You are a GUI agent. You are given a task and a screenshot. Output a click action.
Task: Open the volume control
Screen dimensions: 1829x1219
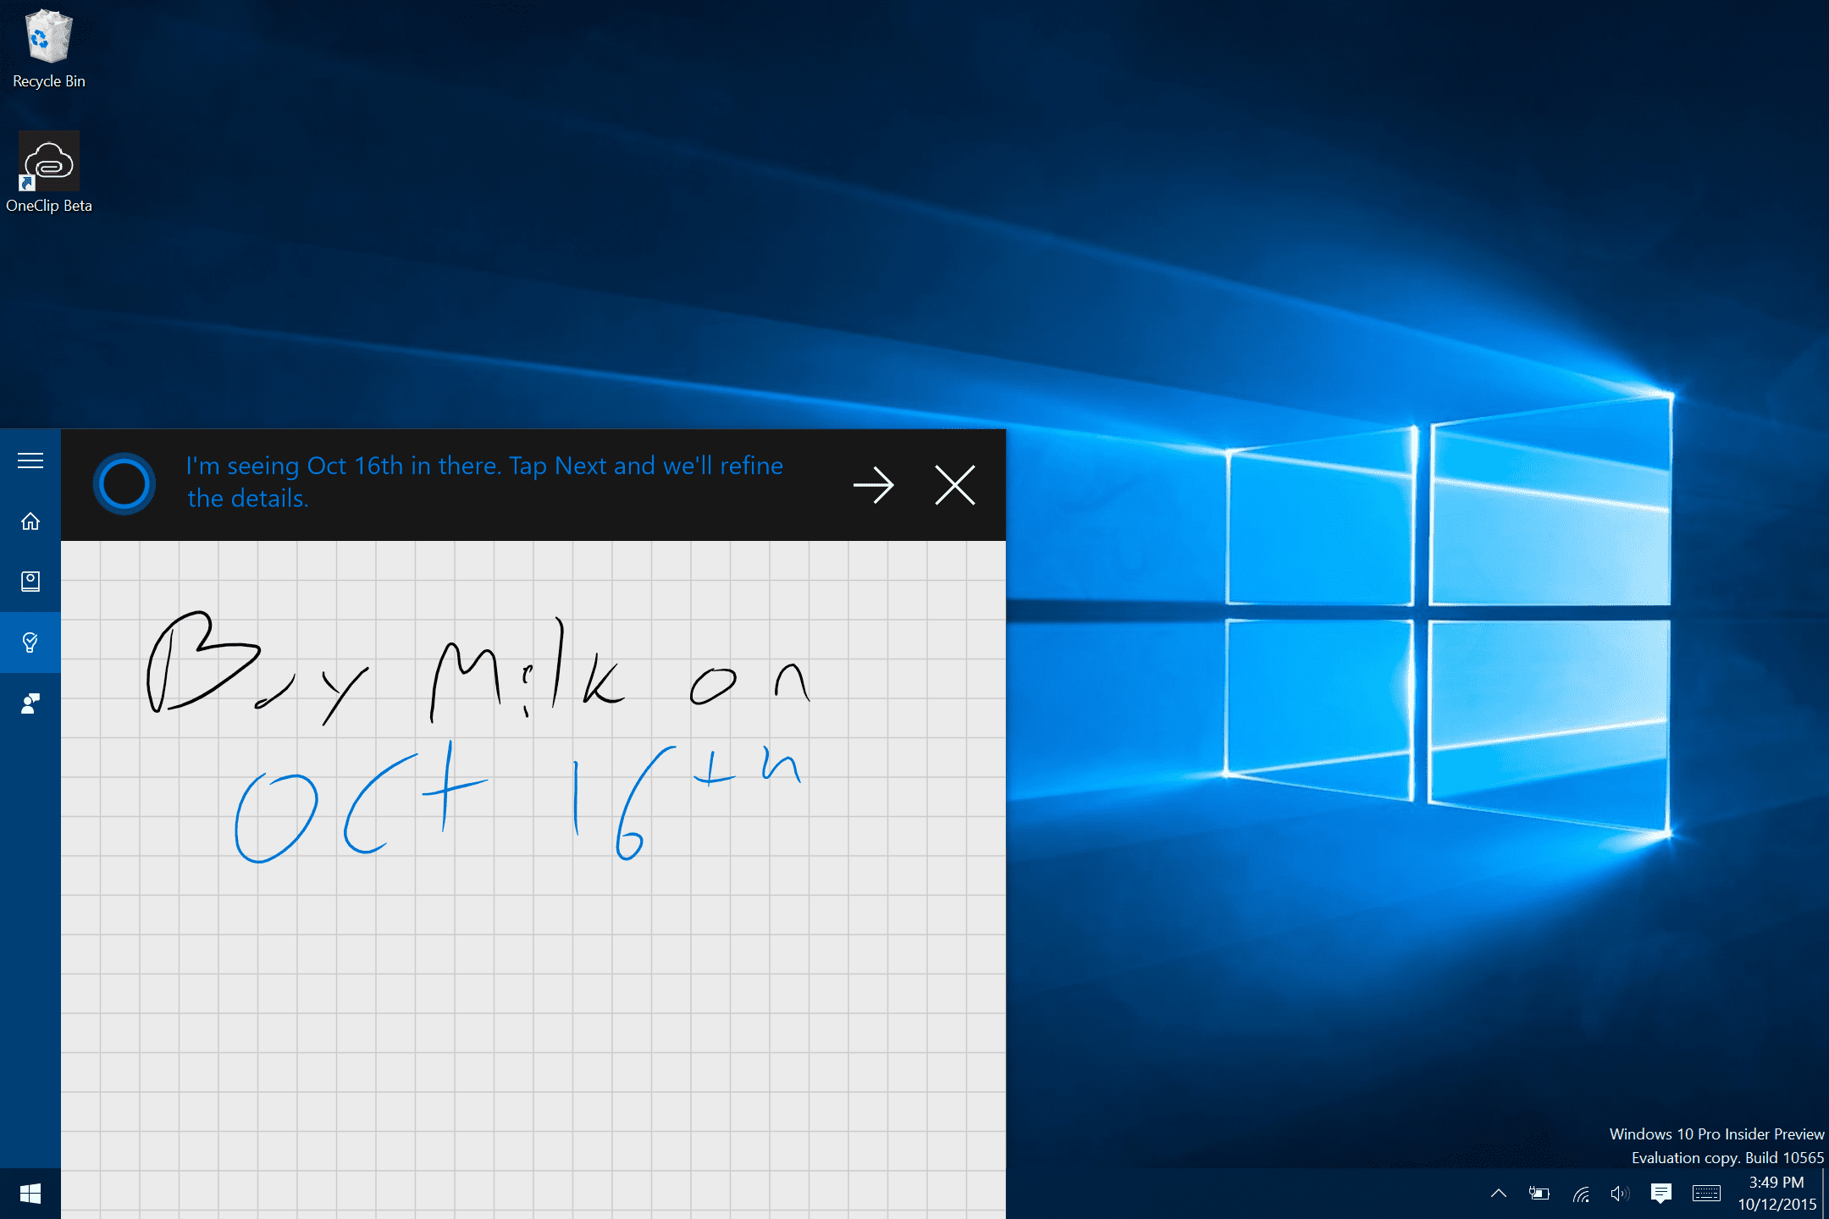click(1619, 1194)
